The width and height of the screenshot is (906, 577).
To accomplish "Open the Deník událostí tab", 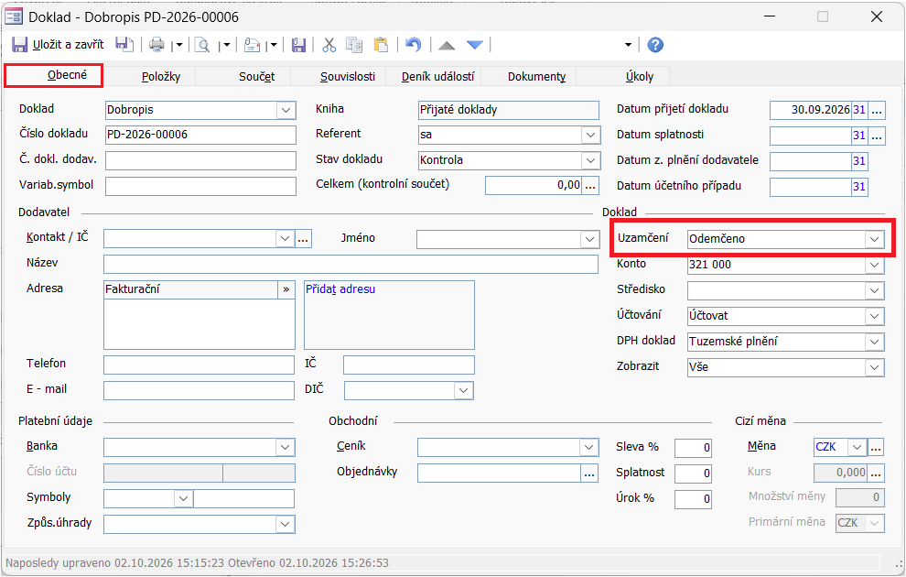I will (438, 76).
